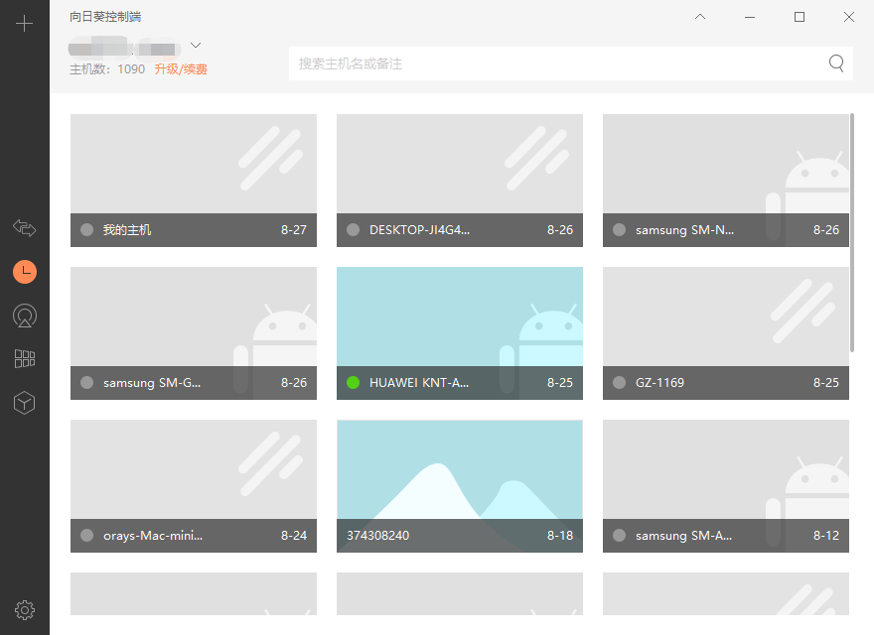The height and width of the screenshot is (635, 874).
Task: Click the vertical scrollbar of host list
Action: 852,233
